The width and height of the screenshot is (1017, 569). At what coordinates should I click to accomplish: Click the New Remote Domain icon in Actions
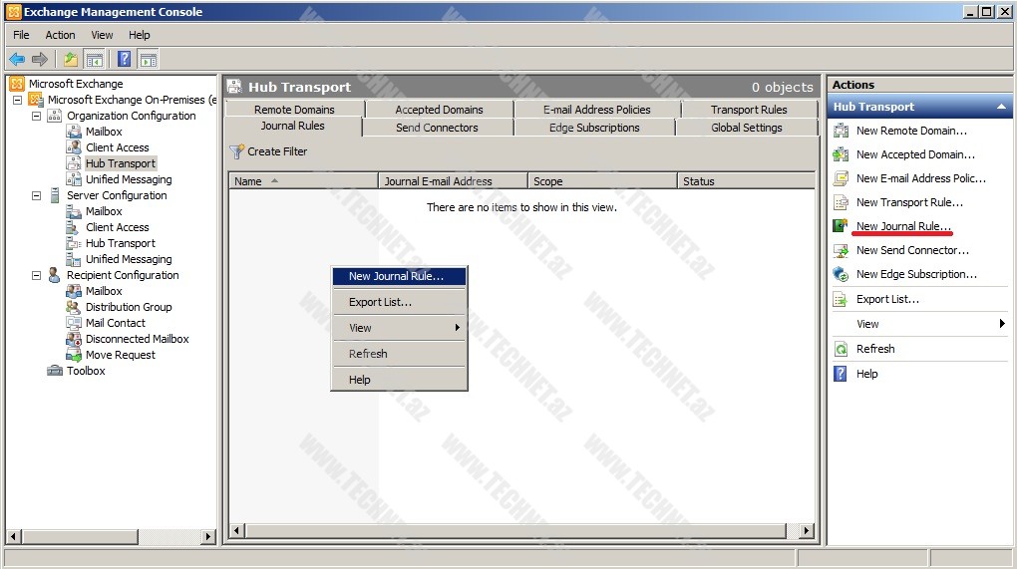pos(841,131)
